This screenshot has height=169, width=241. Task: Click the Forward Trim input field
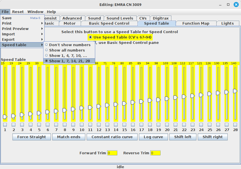tap(112, 153)
